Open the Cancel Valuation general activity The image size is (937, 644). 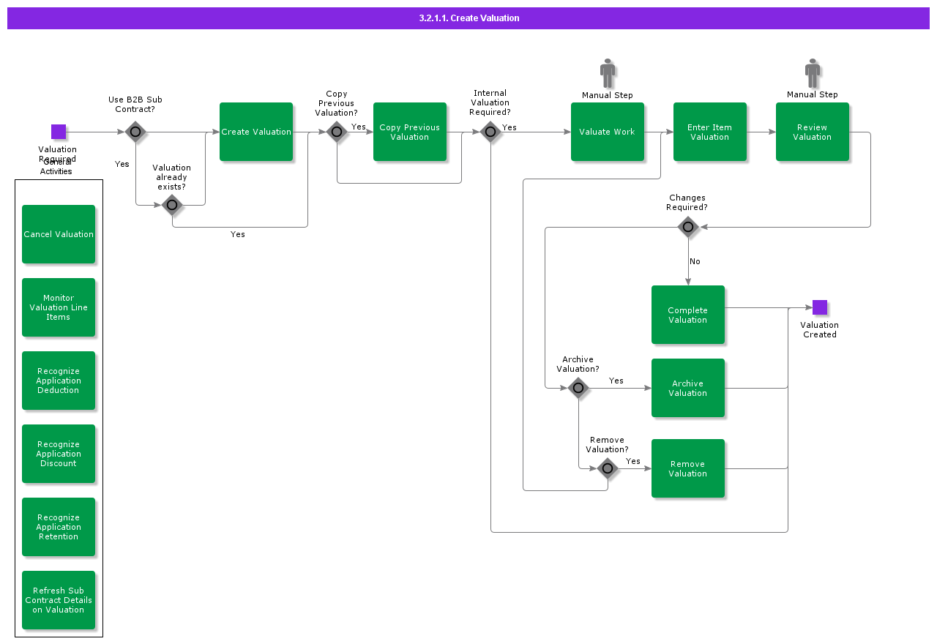click(59, 234)
